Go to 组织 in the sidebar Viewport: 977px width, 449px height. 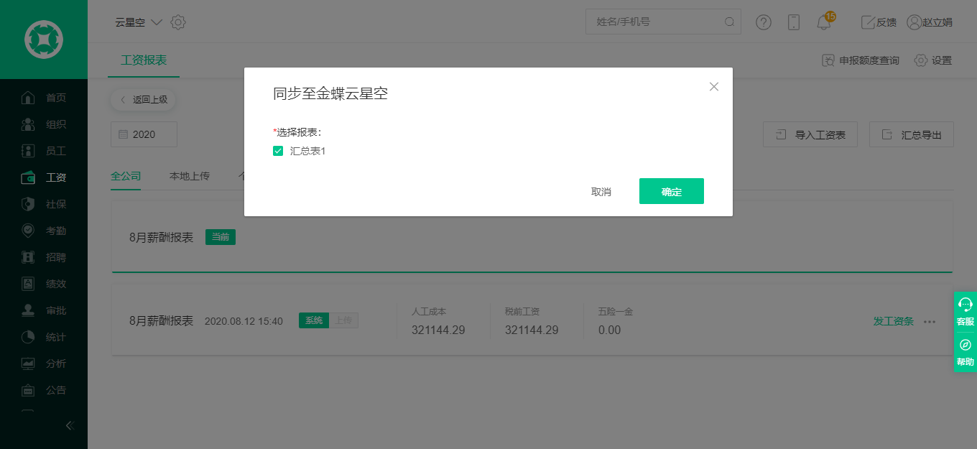44,124
